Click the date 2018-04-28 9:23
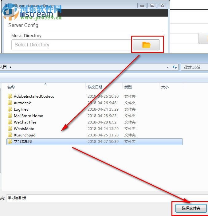 click(x=102, y=116)
